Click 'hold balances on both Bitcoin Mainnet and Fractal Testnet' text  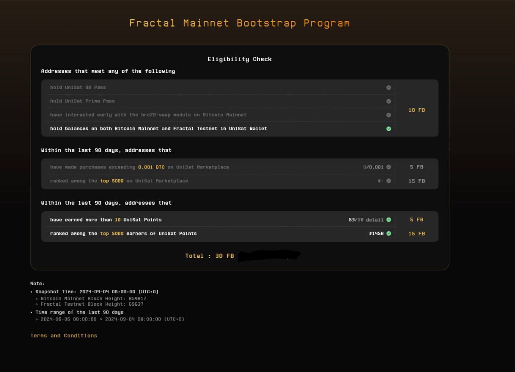tap(159, 129)
